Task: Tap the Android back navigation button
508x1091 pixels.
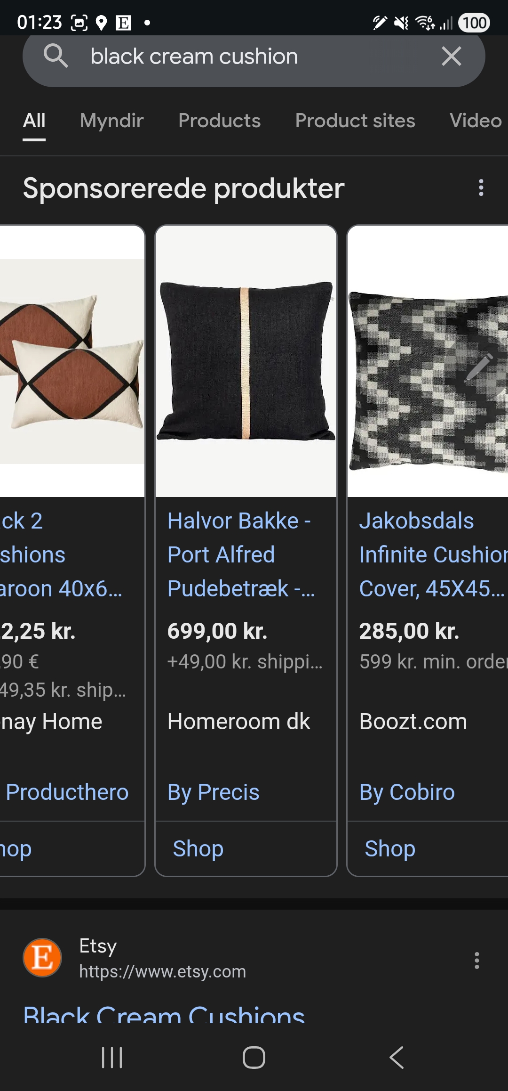Action: pyautogui.click(x=397, y=1058)
